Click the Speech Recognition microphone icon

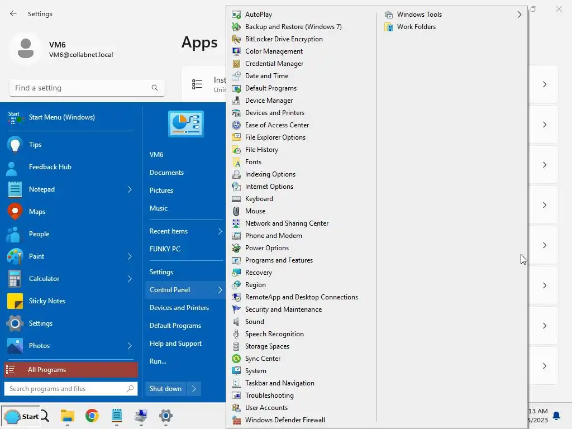236,334
